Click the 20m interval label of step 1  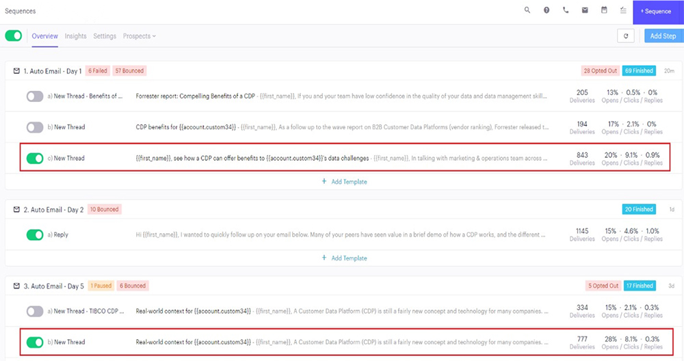click(669, 70)
